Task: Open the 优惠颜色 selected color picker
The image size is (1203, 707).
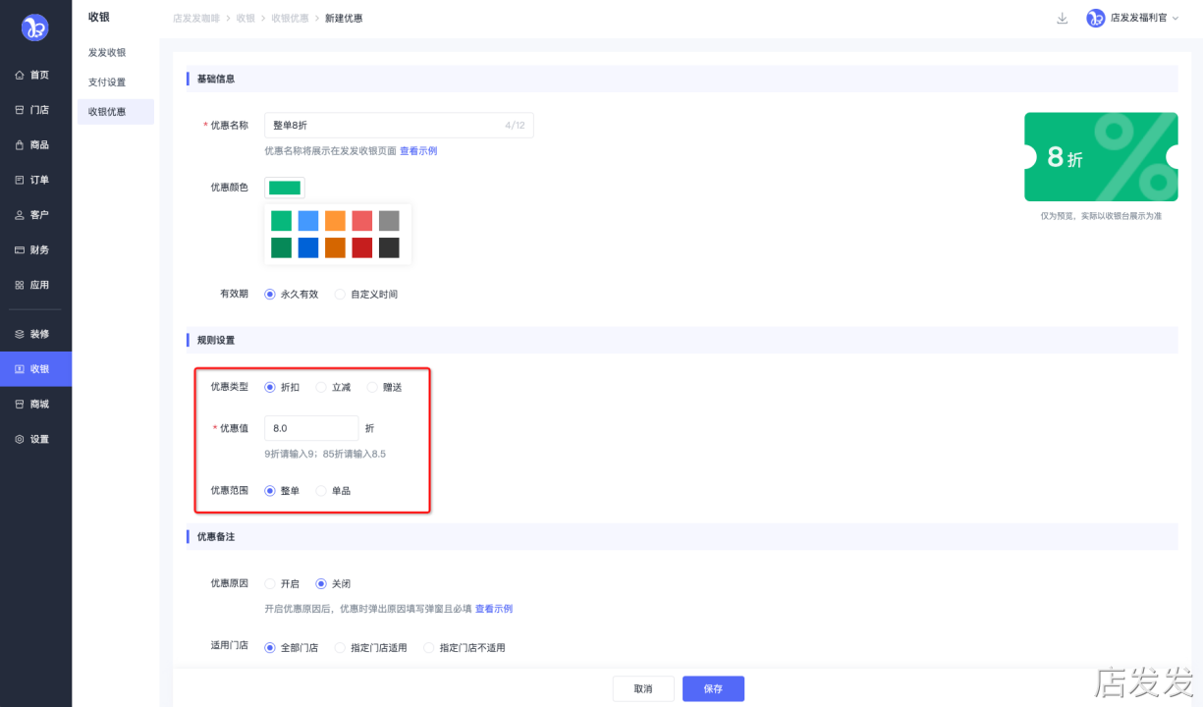Action: [285, 188]
